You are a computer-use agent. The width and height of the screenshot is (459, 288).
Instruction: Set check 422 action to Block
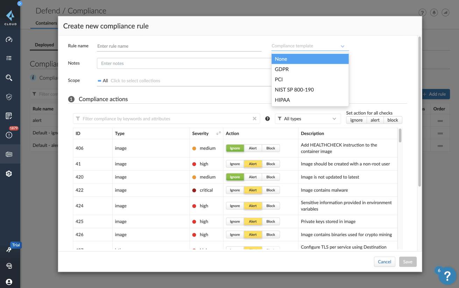point(271,190)
